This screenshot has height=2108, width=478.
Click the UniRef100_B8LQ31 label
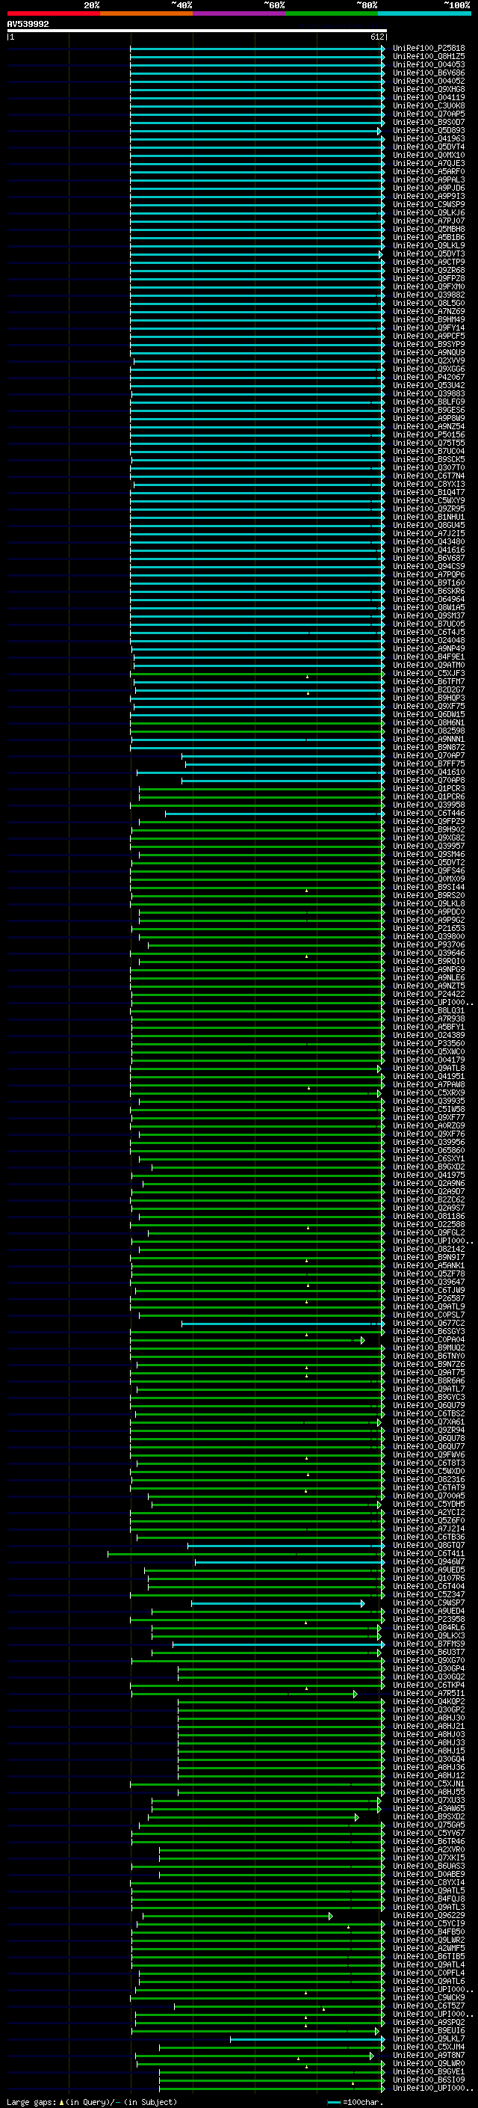tap(428, 1012)
